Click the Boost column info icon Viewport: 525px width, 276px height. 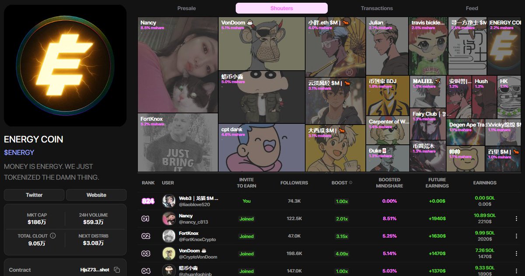coord(351,183)
